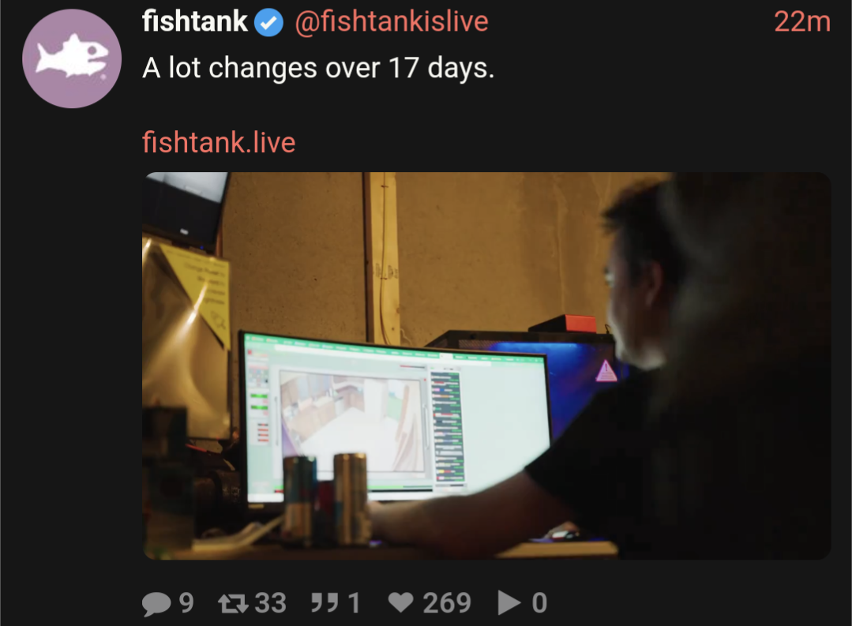Viewport: 852px width, 626px height.
Task: Click the quote count 1
Action: [x=354, y=602]
